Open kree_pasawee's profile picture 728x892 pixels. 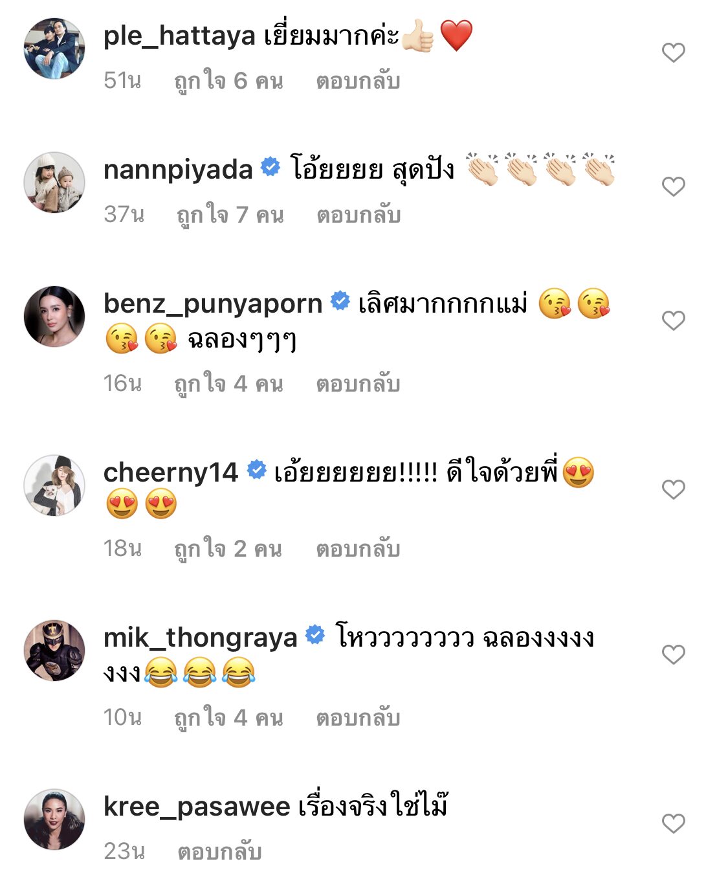[54, 820]
